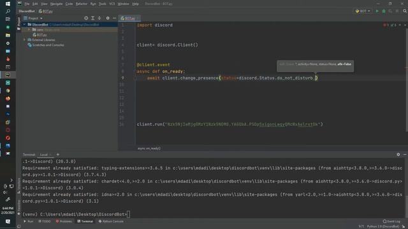Switch to the BOT.py editor tab
This screenshot has width=408, height=229.
coord(129,18)
